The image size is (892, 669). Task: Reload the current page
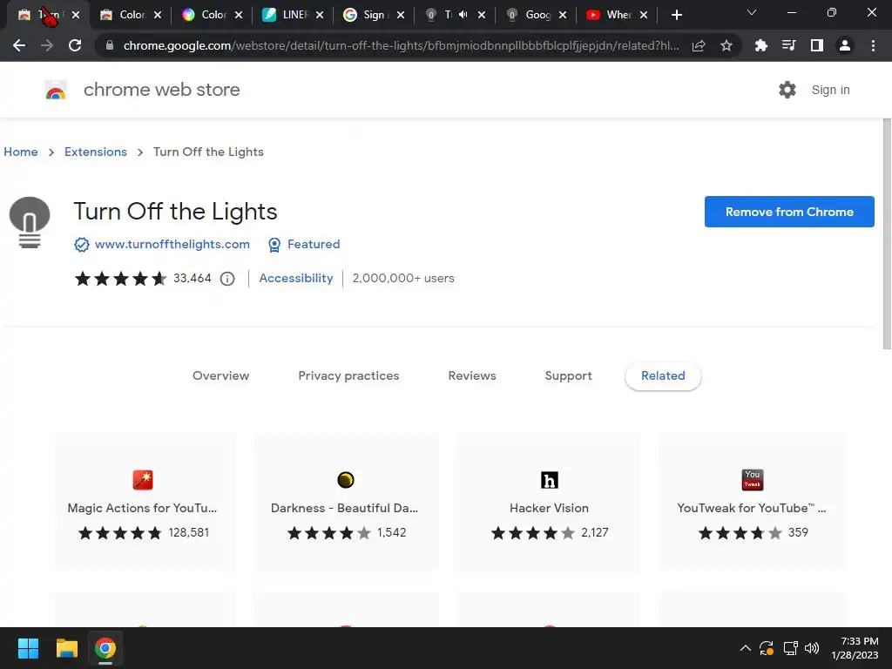pos(75,45)
